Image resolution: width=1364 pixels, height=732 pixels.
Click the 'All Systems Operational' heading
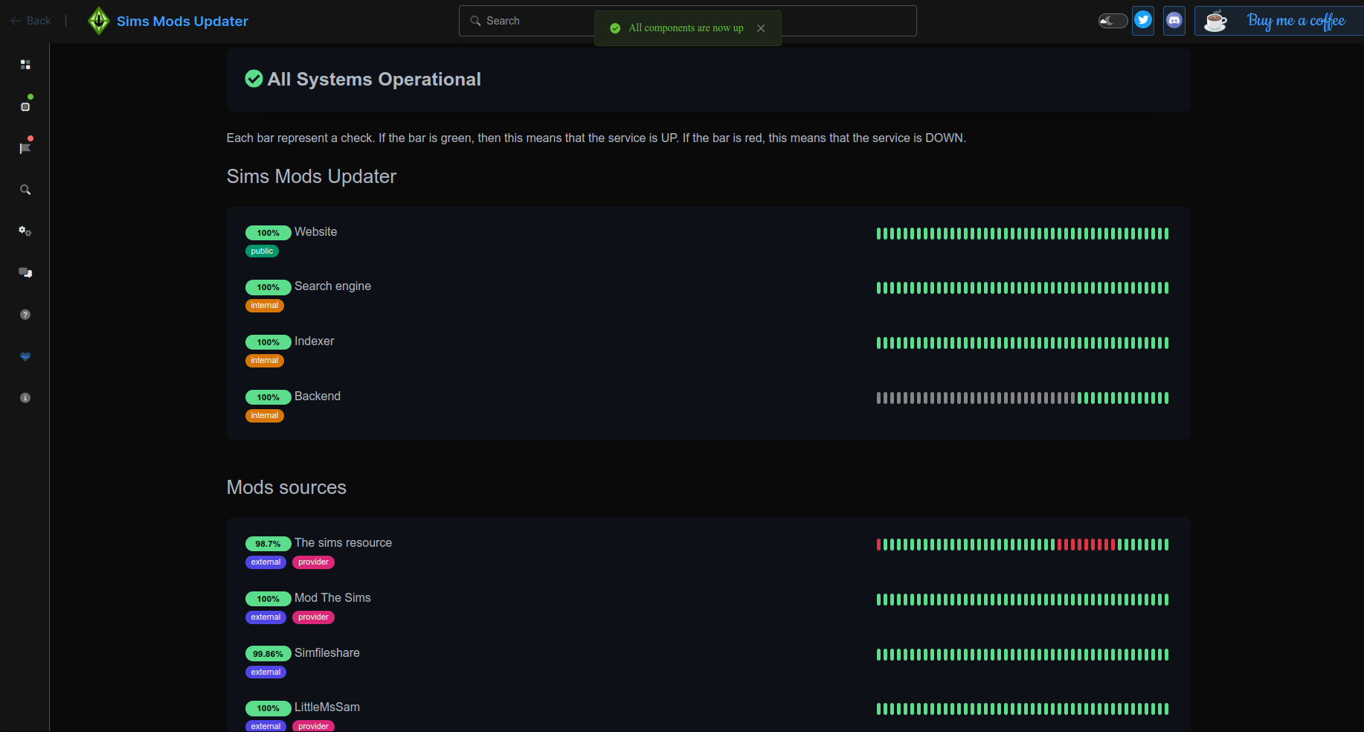374,79
